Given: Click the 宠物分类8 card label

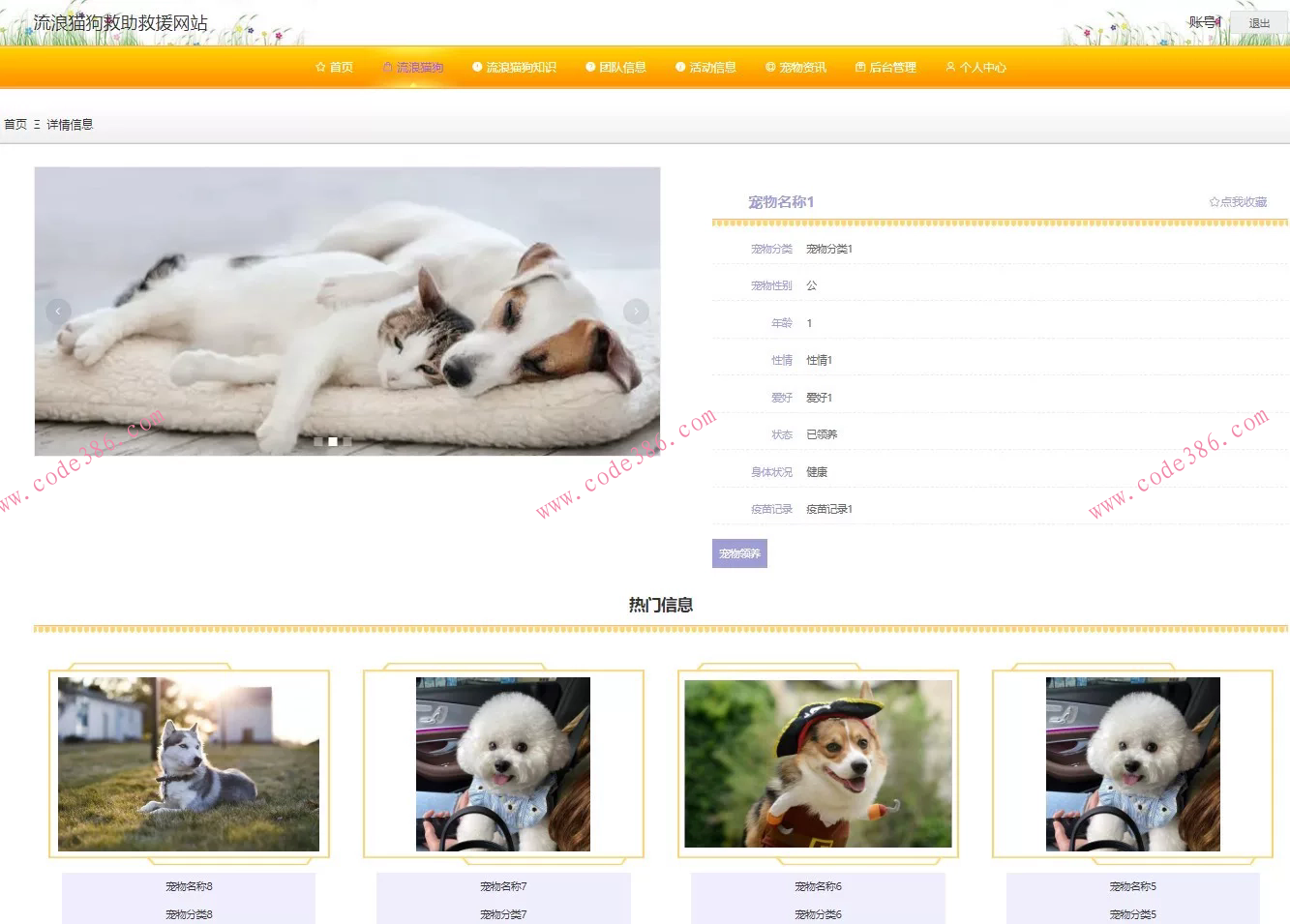Looking at the screenshot, I should pos(189,914).
